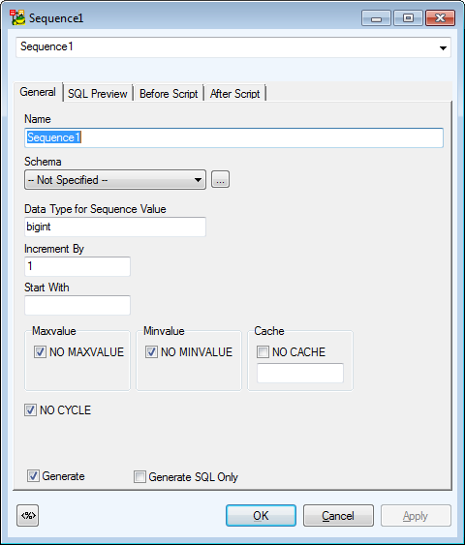Switch to the SQL Preview tab
Viewport: 465px width, 545px height.
tap(98, 94)
